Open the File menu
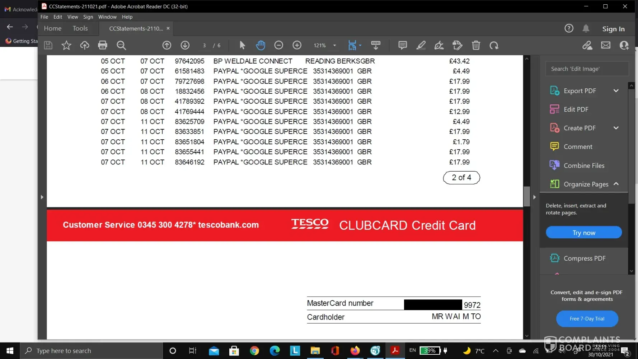 44,17
